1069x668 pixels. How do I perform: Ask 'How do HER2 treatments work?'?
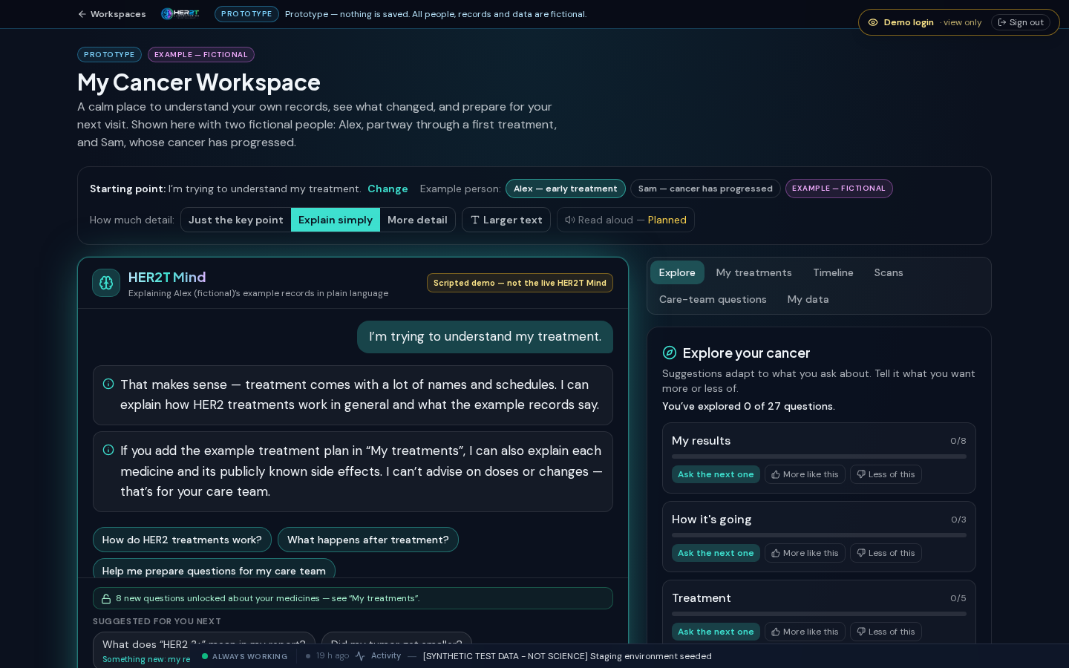click(182, 540)
